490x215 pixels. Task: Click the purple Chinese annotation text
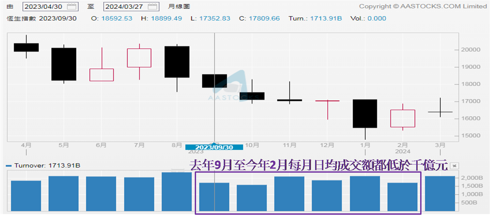point(318,165)
